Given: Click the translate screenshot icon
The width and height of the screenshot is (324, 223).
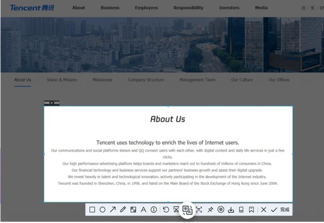Looking at the screenshot, I should click(x=187, y=210).
